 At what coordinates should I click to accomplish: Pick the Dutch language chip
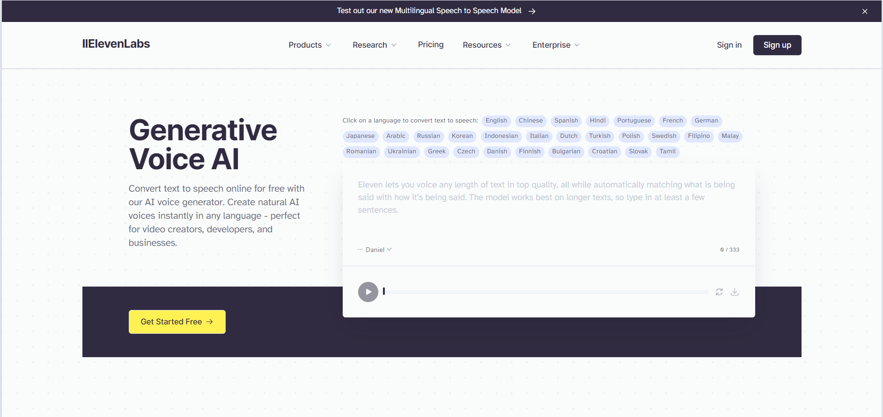pos(569,136)
